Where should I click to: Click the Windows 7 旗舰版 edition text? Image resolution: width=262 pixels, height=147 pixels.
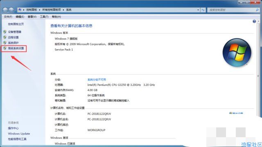(x=66, y=39)
